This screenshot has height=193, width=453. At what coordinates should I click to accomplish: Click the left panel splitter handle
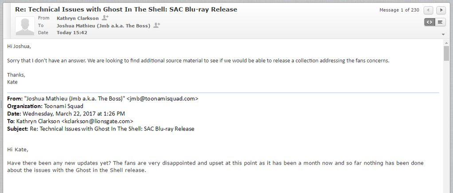point(1,104)
